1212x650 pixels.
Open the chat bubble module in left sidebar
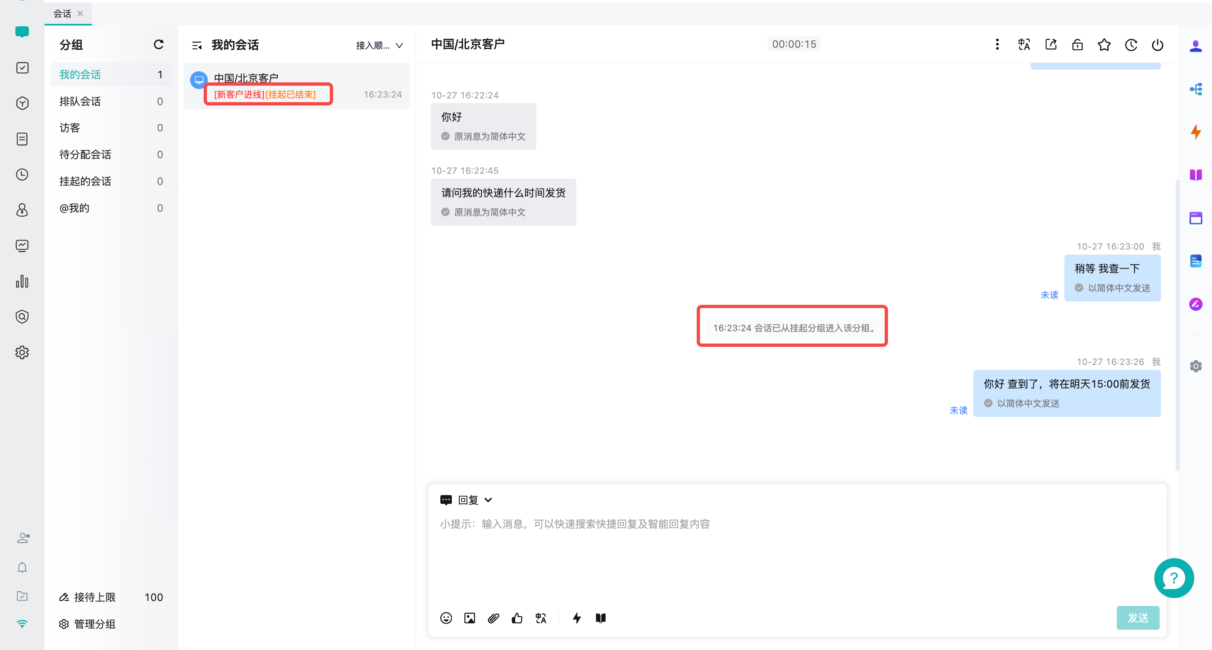(x=22, y=31)
